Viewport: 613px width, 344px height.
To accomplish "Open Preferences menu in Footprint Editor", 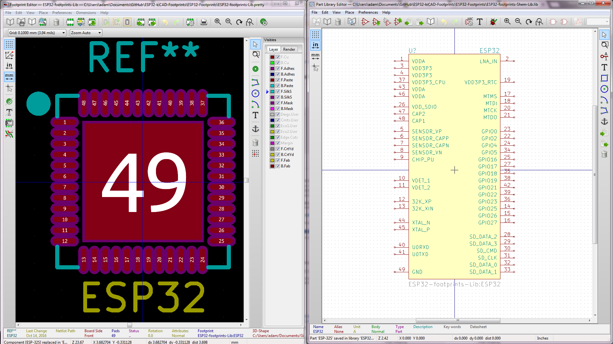I will pyautogui.click(x=62, y=13).
